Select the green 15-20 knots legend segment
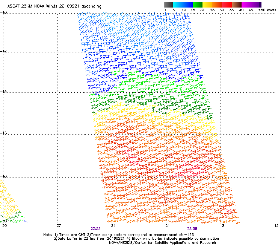The image size is (278, 245). 198,5
